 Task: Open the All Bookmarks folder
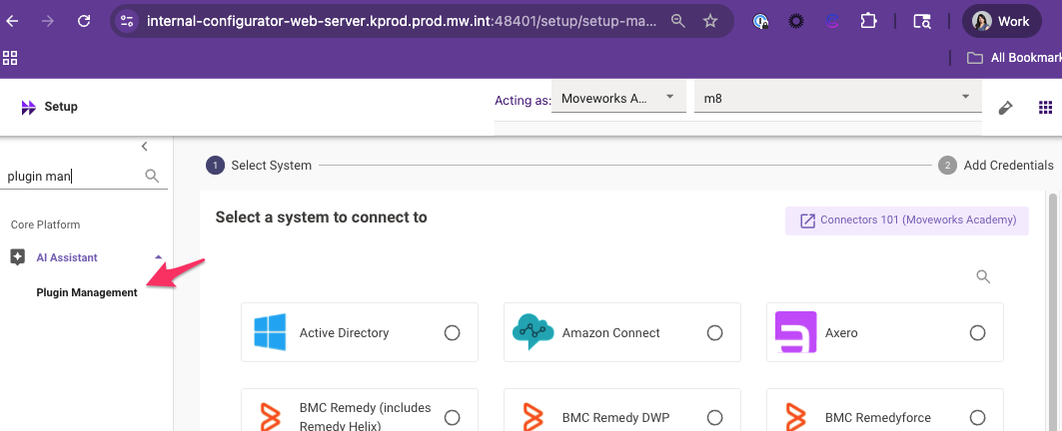coord(1014,58)
